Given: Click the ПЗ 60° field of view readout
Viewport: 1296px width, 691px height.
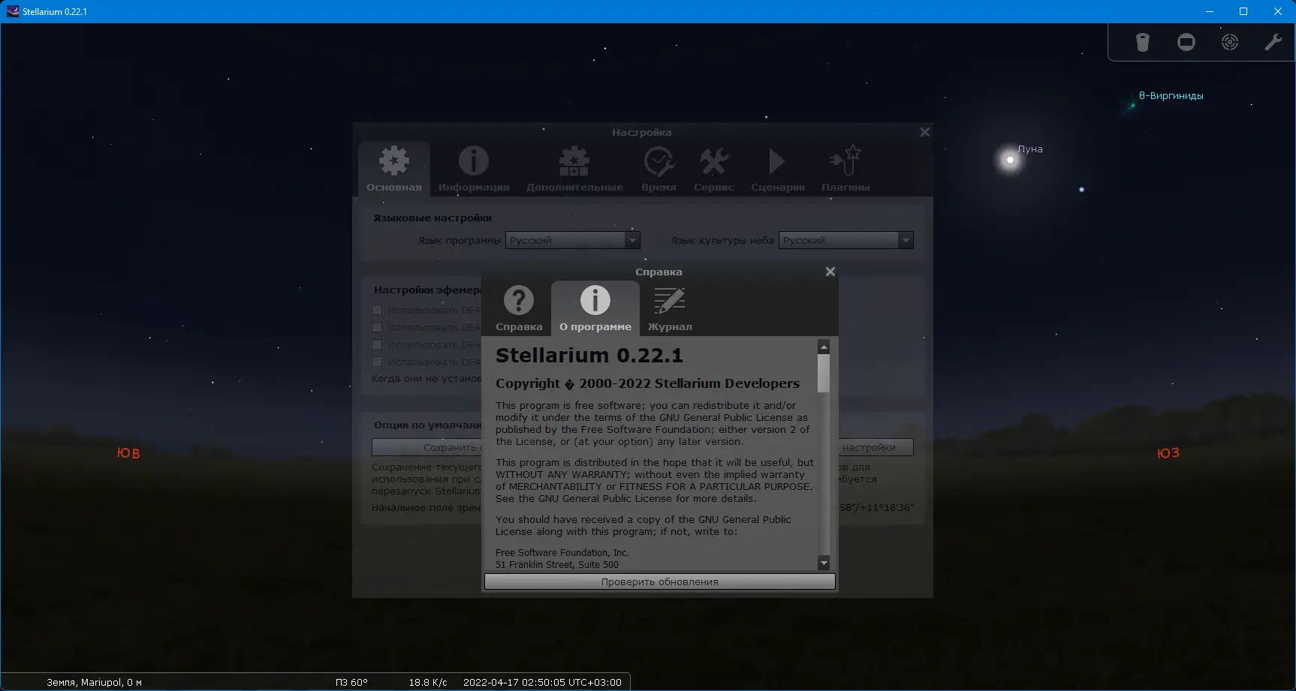Looking at the screenshot, I should (351, 682).
